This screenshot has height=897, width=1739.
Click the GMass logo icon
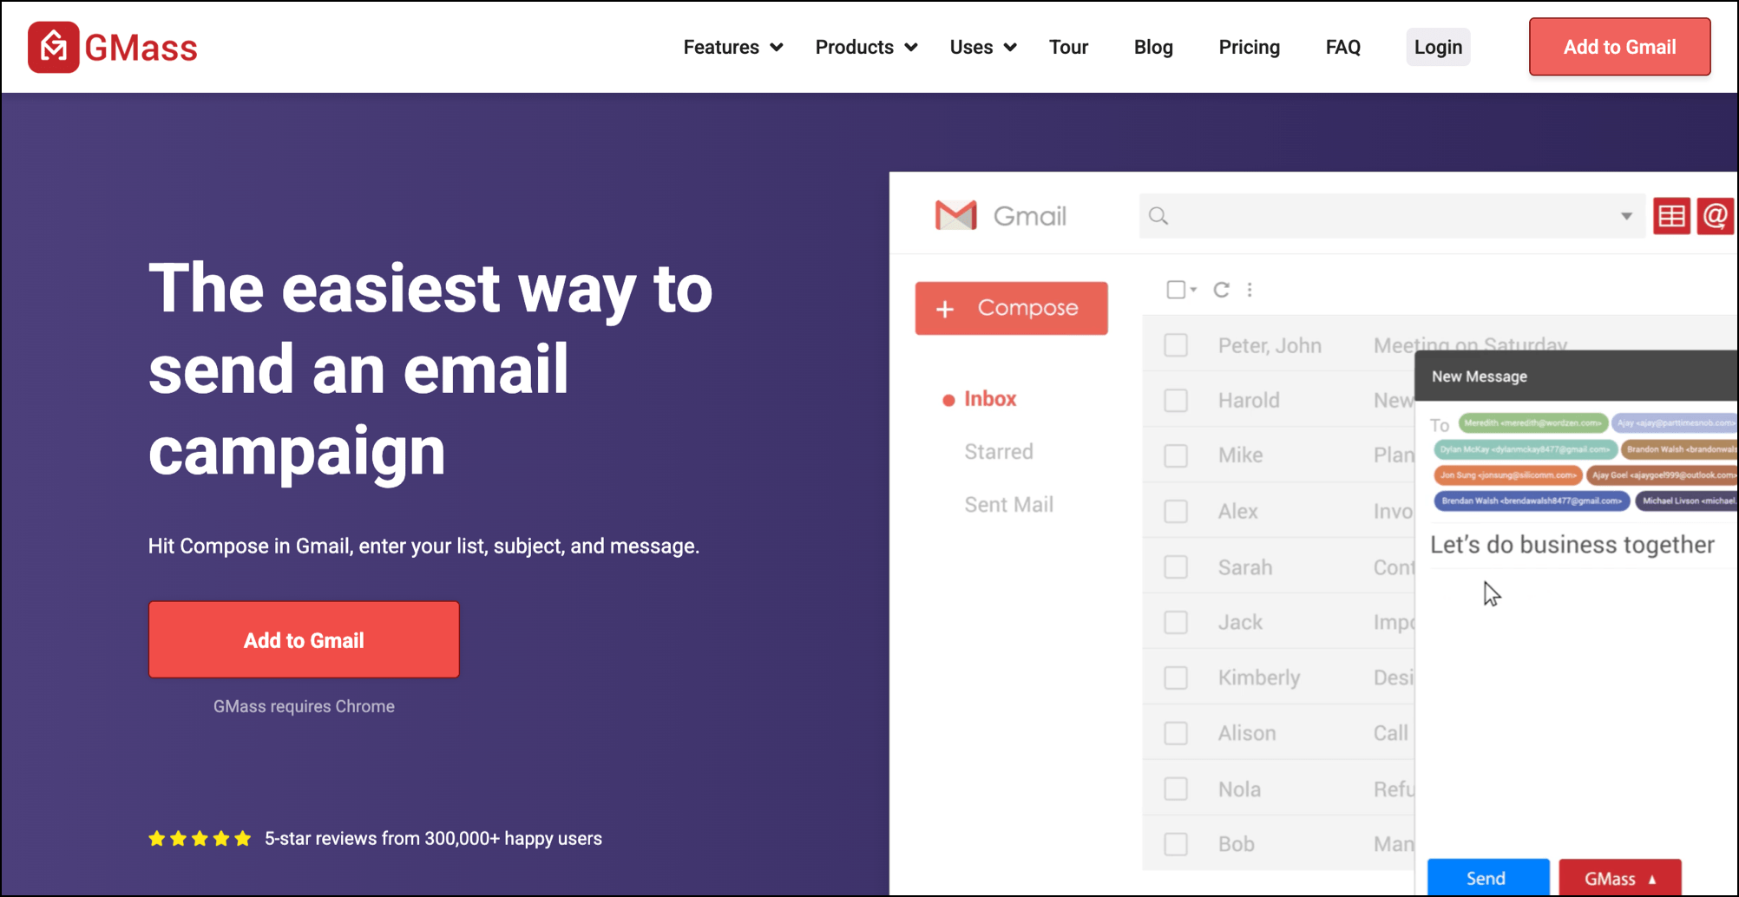pos(53,47)
